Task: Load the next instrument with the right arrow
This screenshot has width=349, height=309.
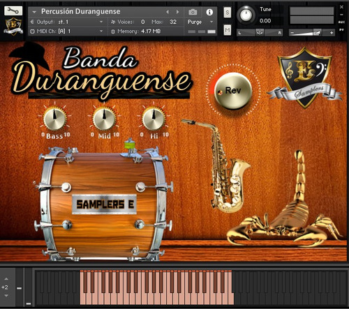Action: tap(177, 12)
